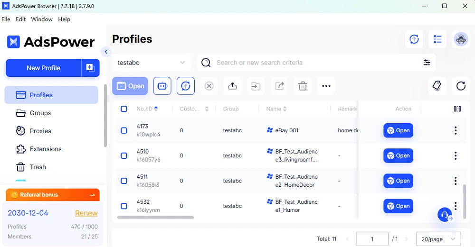Sort by the No./ID column arrows

click(x=156, y=109)
